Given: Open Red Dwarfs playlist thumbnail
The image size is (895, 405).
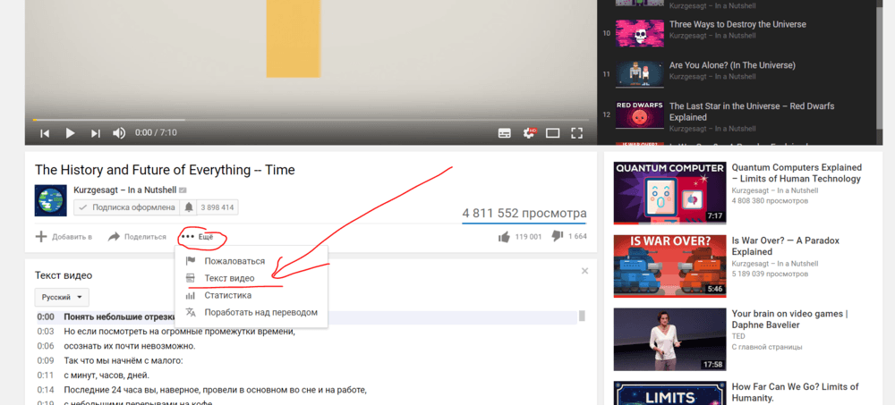Looking at the screenshot, I should (639, 114).
